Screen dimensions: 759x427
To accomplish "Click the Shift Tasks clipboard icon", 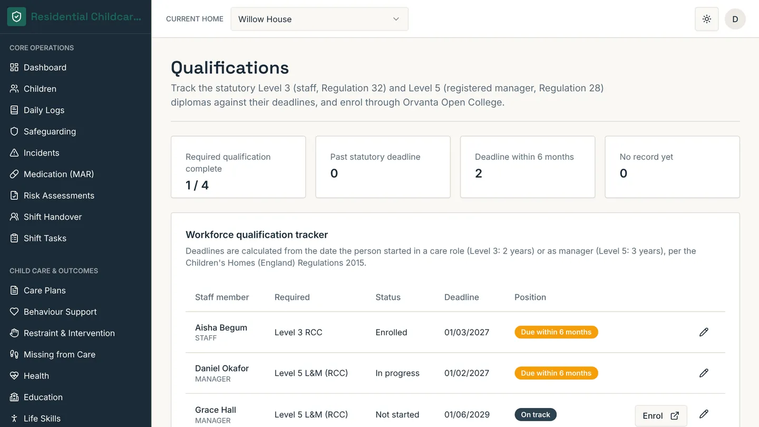I will pos(14,238).
